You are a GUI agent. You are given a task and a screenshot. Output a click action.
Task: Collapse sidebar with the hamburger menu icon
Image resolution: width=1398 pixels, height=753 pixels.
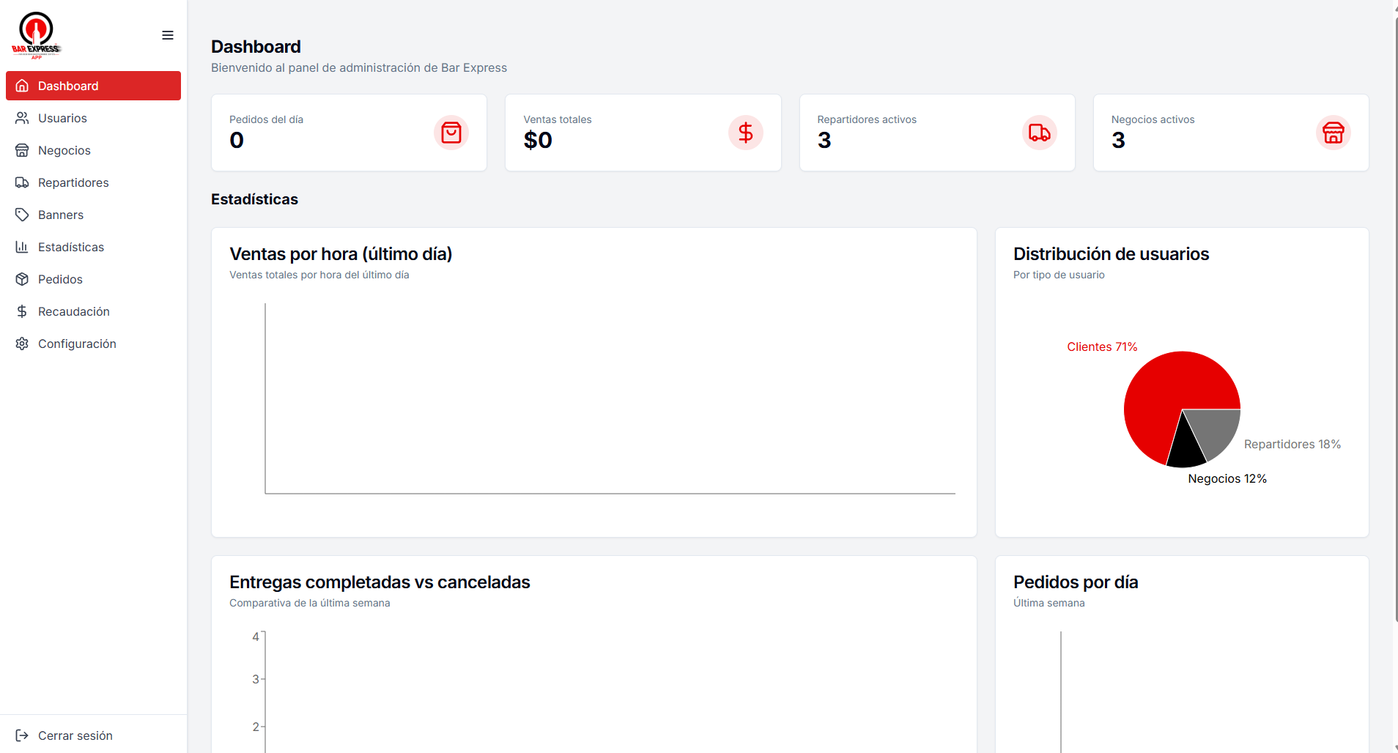tap(168, 35)
